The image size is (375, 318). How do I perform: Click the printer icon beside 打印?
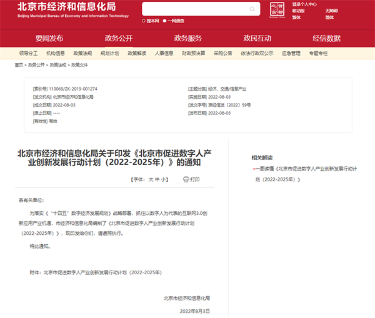pyautogui.click(x=186, y=179)
